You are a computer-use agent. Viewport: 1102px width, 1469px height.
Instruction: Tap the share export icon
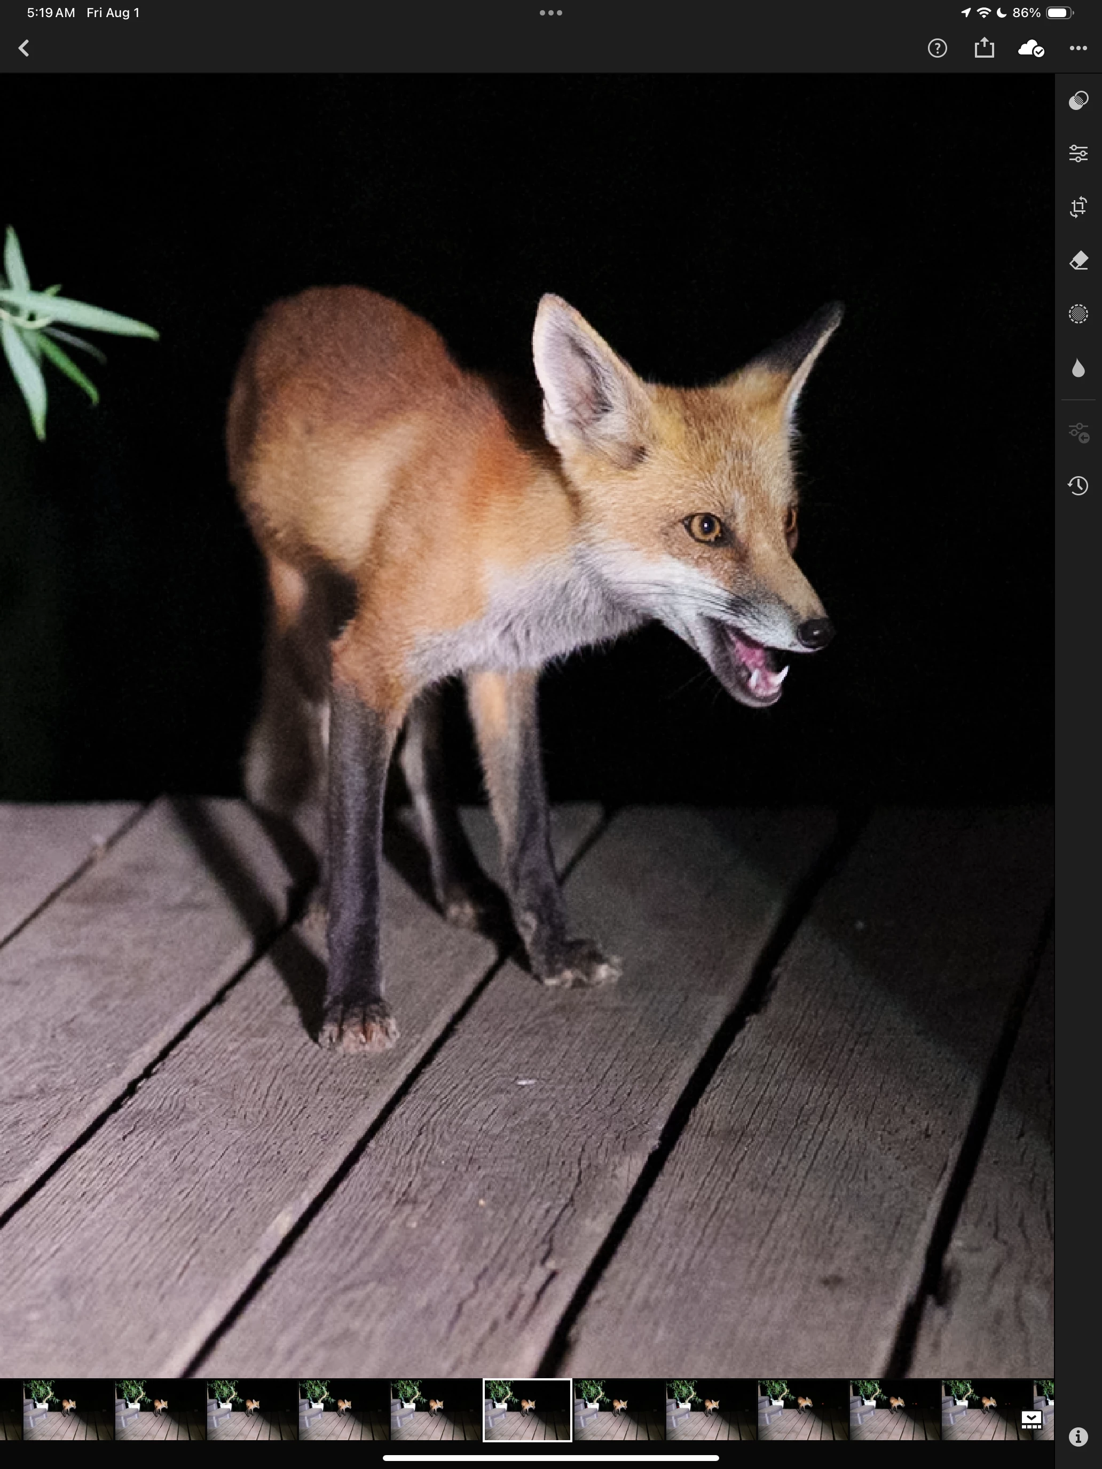(x=984, y=48)
